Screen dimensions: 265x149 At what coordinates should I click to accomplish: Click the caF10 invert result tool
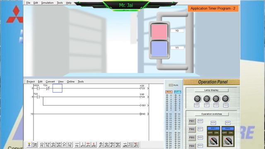[125, 144]
